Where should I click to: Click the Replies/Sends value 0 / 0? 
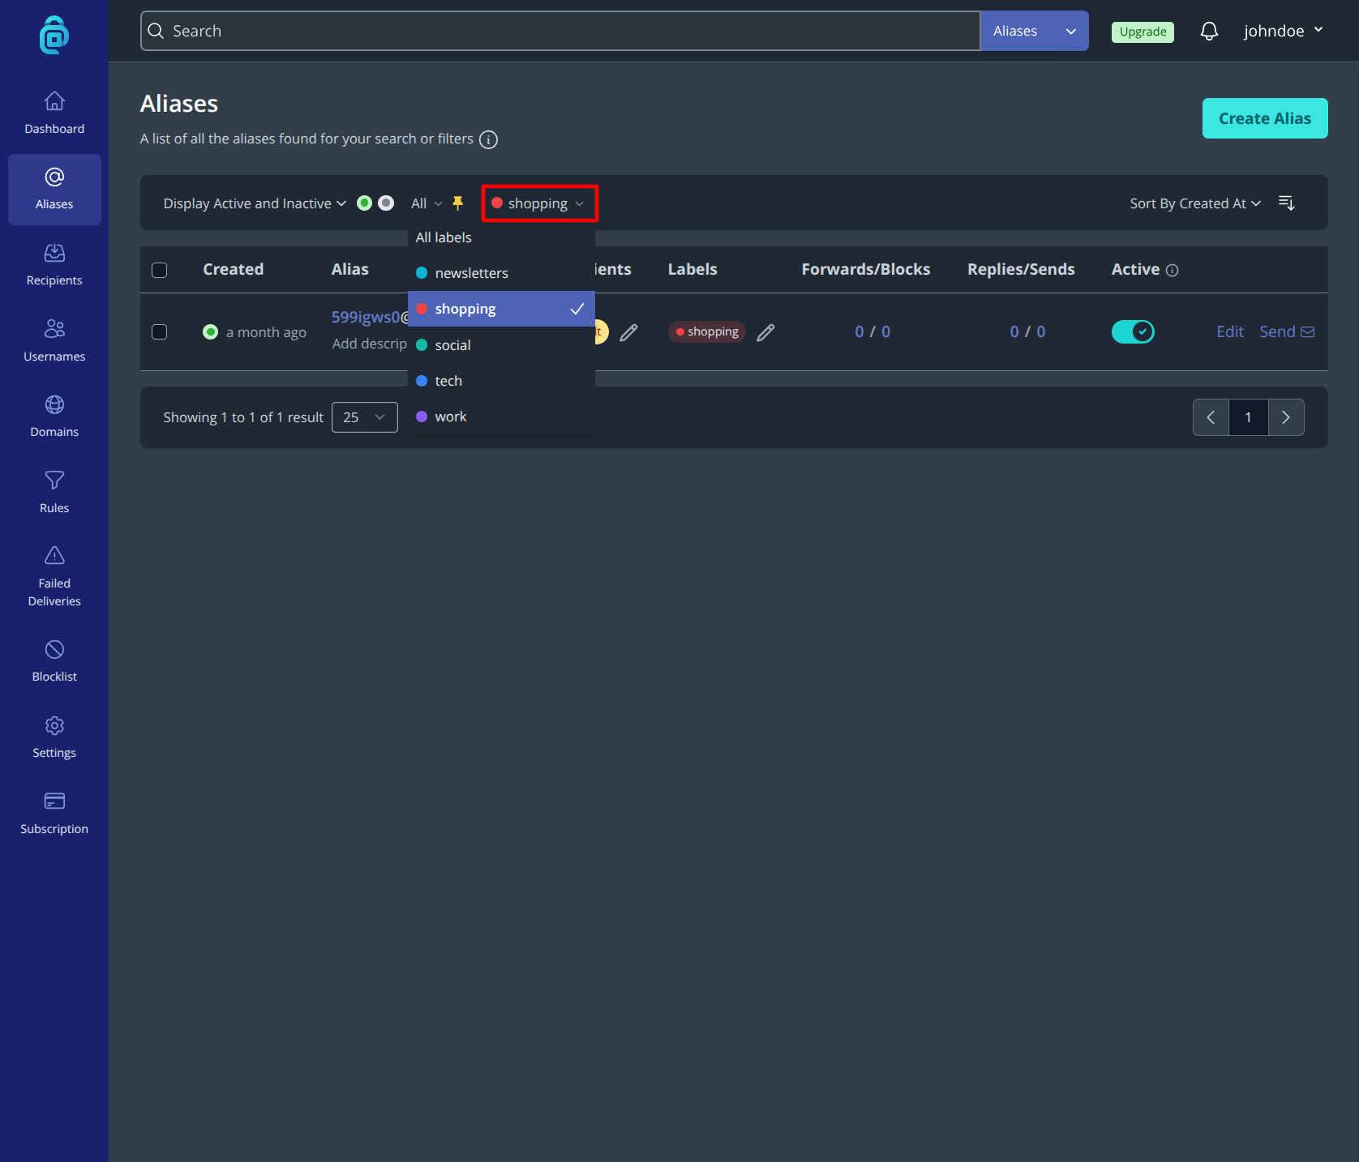pos(1027,331)
